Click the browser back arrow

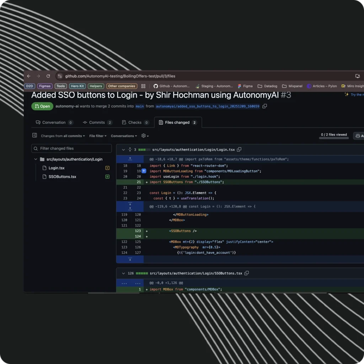(x=29, y=76)
